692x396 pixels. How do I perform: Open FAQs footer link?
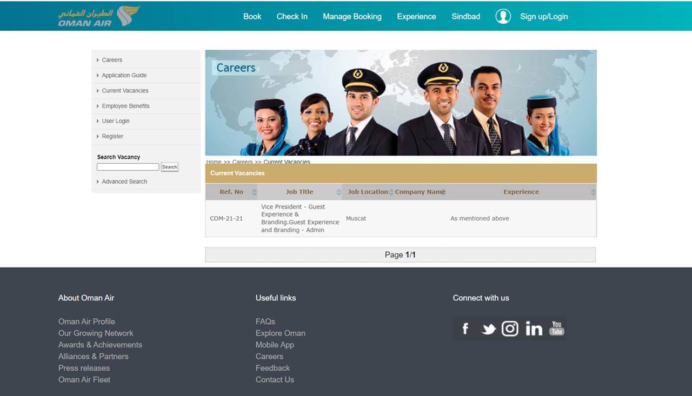265,321
